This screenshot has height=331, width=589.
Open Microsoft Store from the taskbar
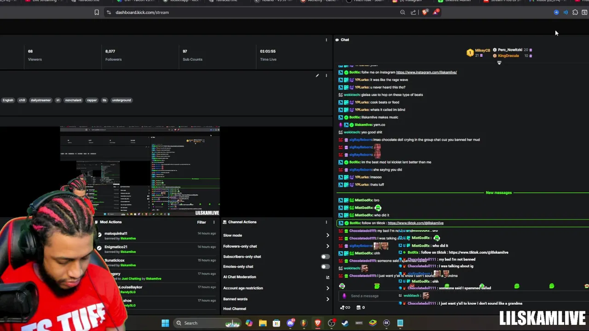pyautogui.click(x=277, y=323)
